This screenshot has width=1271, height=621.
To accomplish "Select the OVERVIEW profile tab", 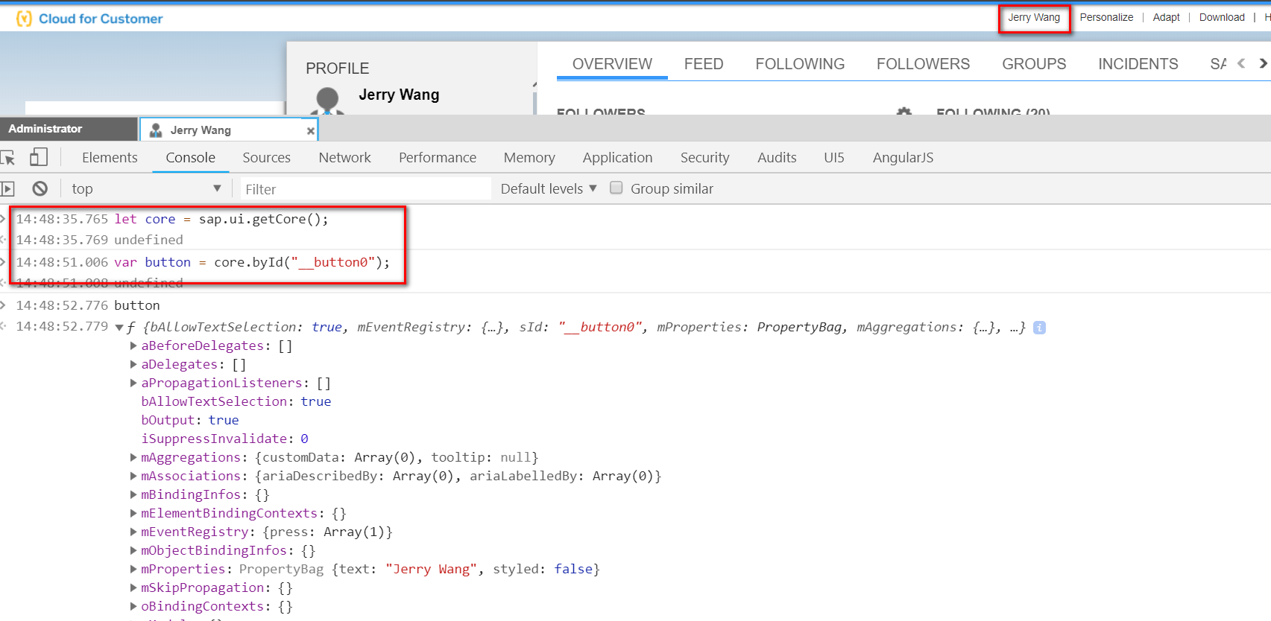I will [612, 64].
